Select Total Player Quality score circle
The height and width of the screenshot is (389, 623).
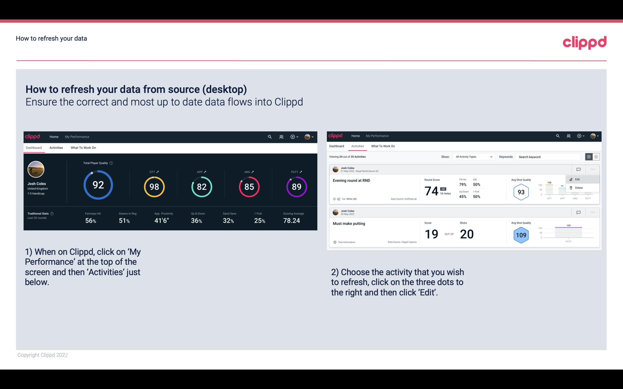click(97, 185)
